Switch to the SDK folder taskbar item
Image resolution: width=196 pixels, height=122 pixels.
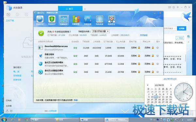67,120
